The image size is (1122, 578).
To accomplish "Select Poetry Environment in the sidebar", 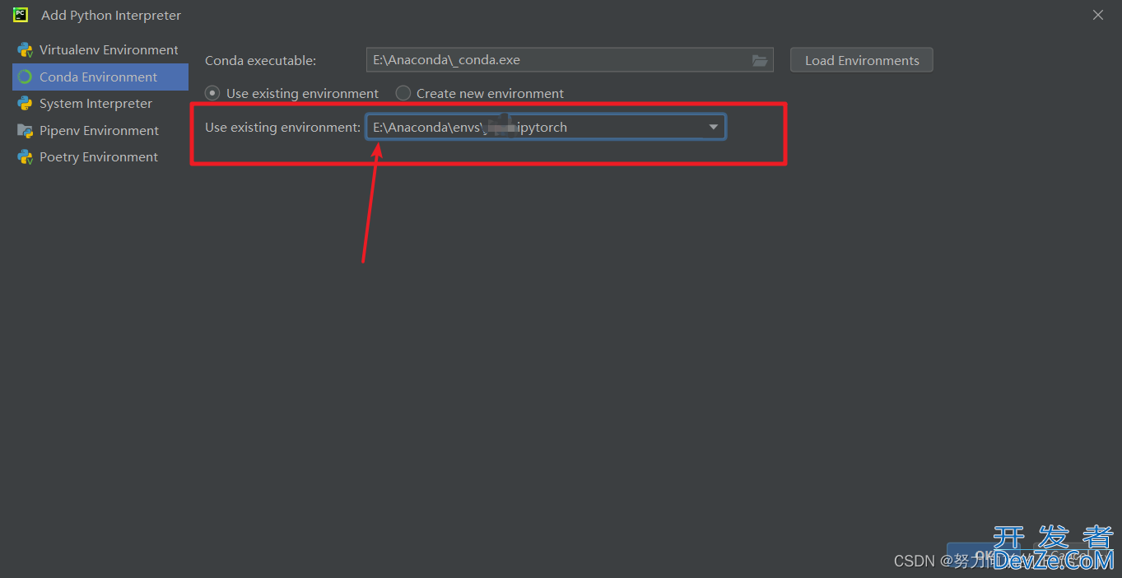I will [x=100, y=157].
